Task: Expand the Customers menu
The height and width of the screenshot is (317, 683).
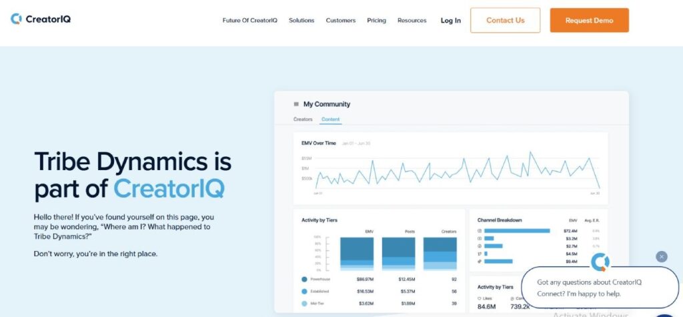Action: point(341,21)
